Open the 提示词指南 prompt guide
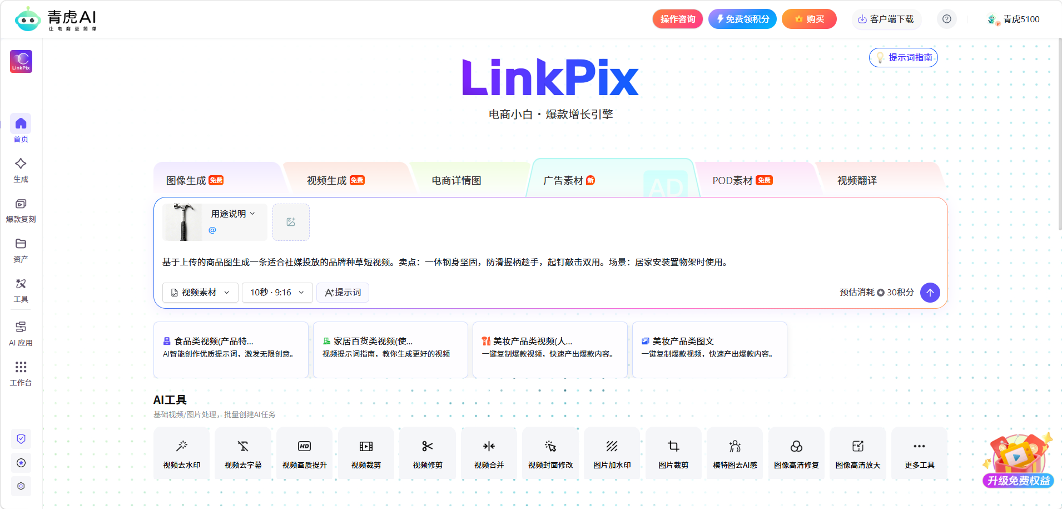Screen dimensions: 1062x509 [x=904, y=57]
